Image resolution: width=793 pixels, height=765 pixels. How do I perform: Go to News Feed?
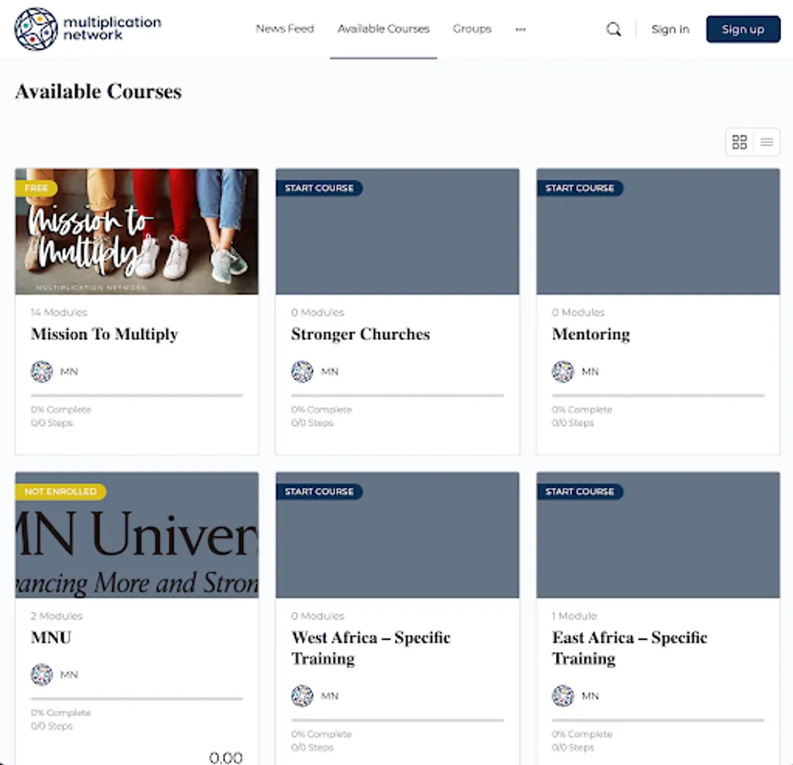(x=285, y=29)
